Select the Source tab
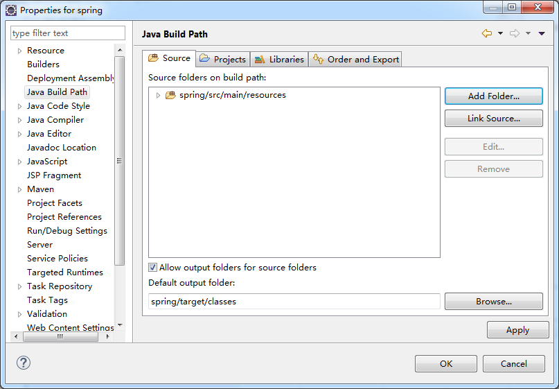Image resolution: width=559 pixels, height=389 pixels. (x=169, y=58)
